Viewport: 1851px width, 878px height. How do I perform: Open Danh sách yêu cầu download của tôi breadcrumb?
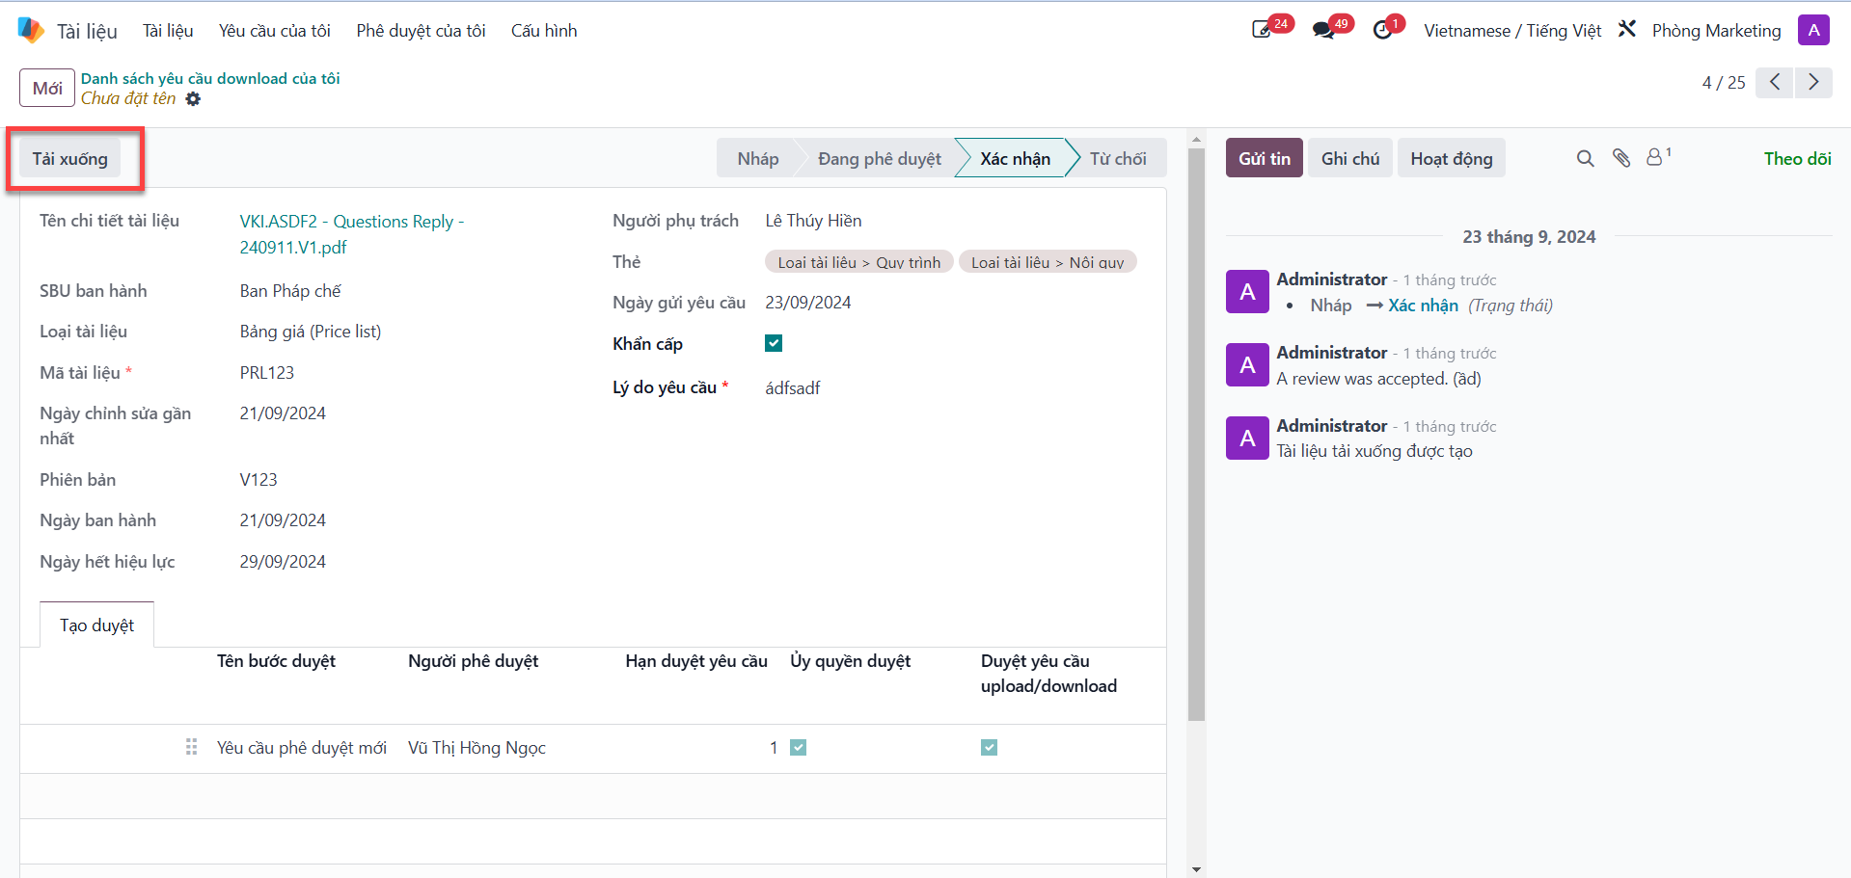coord(210,78)
